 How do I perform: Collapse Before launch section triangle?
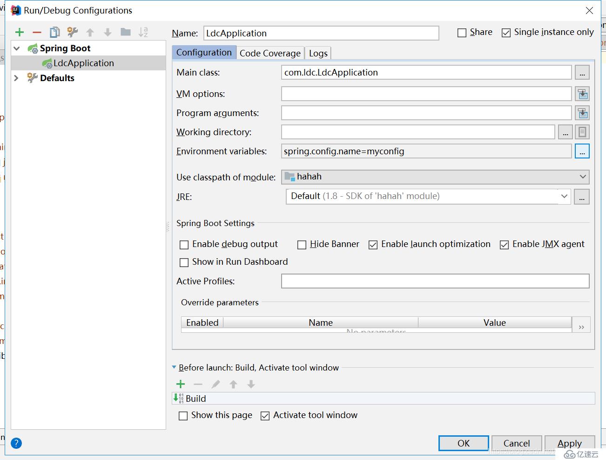[175, 367]
